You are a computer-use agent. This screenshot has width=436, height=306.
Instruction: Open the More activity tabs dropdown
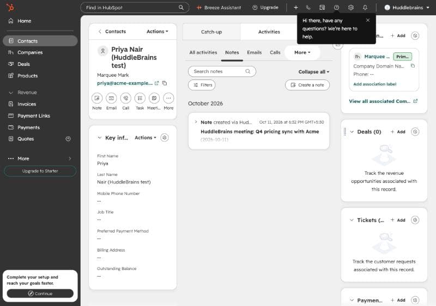tap(302, 52)
